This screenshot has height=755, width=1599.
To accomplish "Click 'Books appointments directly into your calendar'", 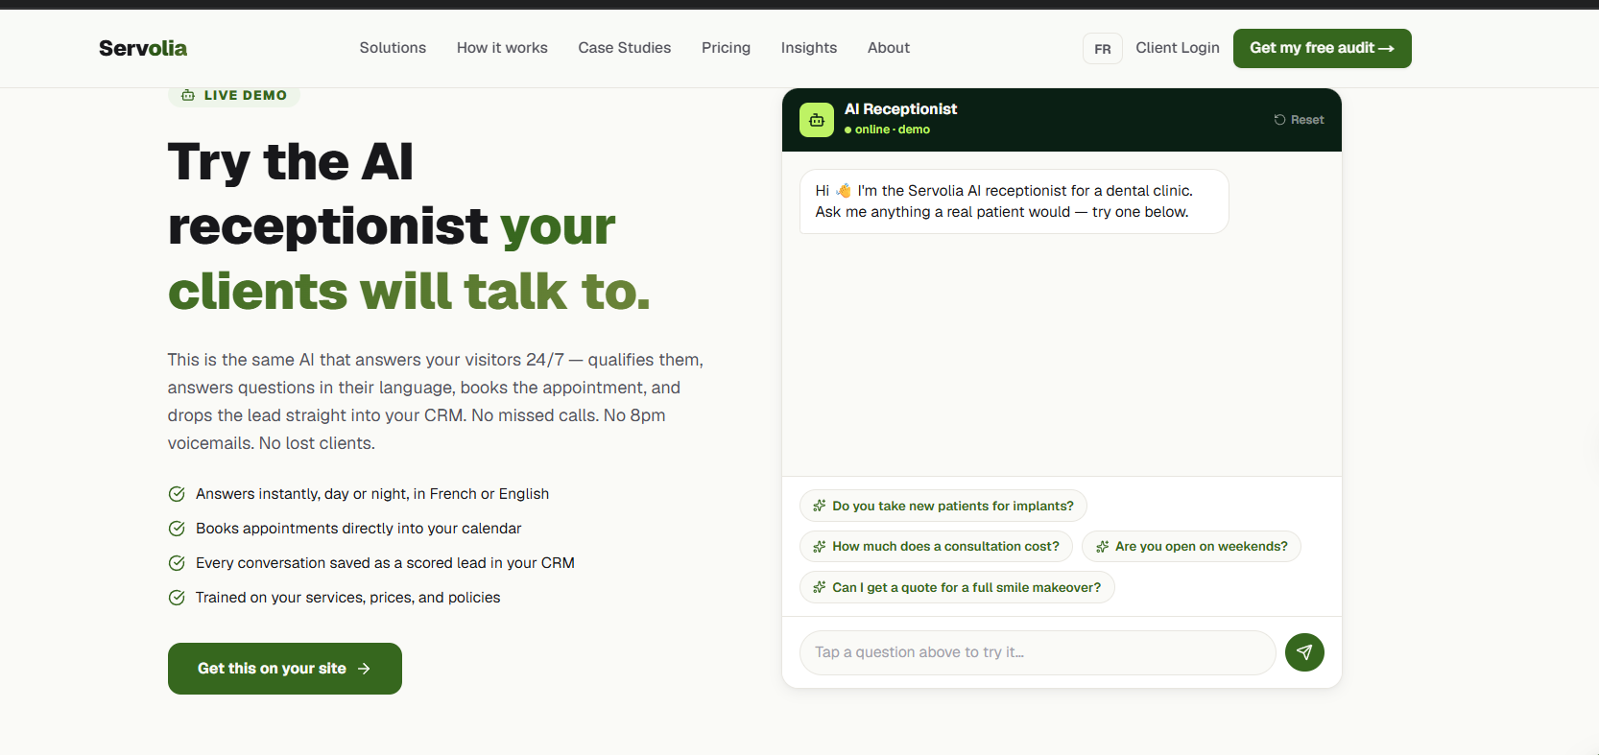I will [x=359, y=529].
